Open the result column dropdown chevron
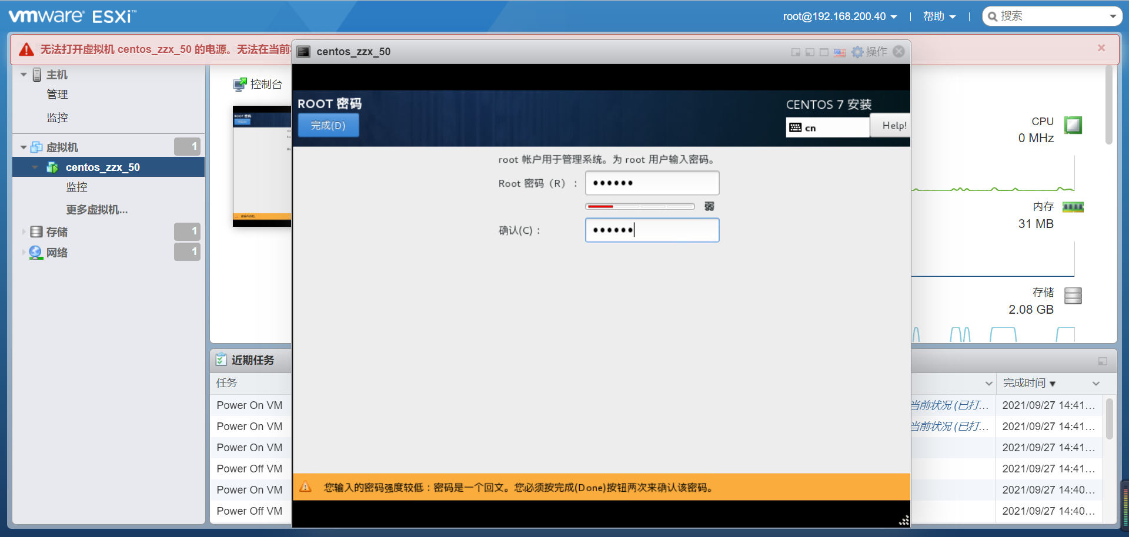Image resolution: width=1129 pixels, height=537 pixels. 988,384
